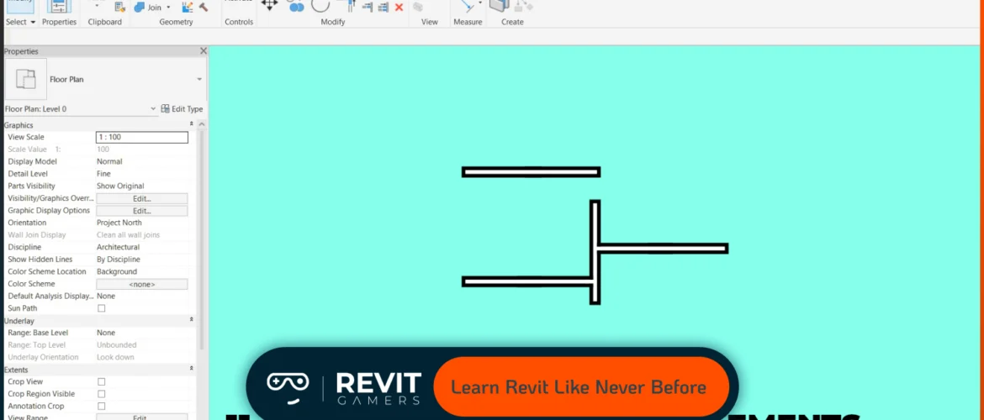This screenshot has width=984, height=420.
Task: Click the Edit Type button
Action: (182, 109)
